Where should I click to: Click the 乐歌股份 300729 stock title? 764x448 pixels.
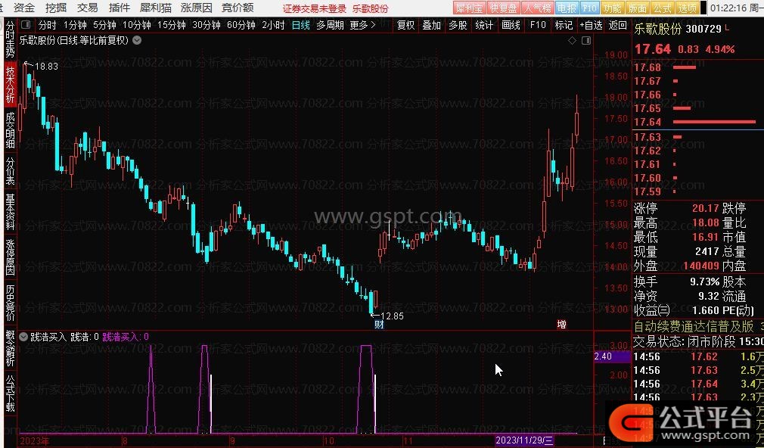678,29
